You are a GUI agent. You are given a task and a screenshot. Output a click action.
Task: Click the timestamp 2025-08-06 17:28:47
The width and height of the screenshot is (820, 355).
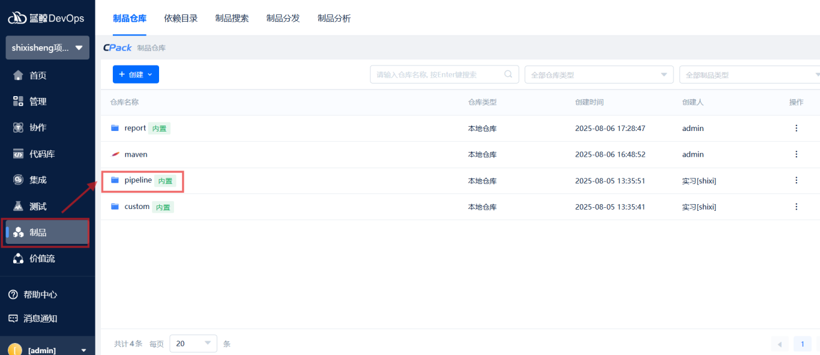coord(610,128)
